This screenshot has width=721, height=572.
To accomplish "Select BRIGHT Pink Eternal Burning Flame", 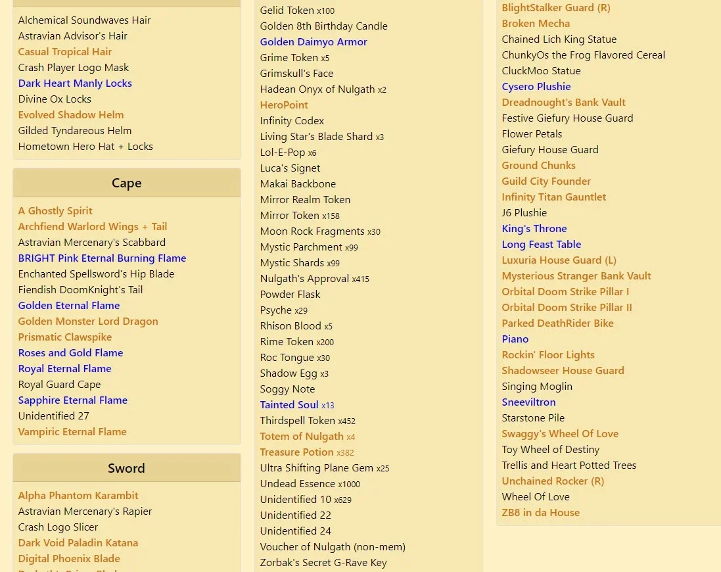I will point(102,258).
